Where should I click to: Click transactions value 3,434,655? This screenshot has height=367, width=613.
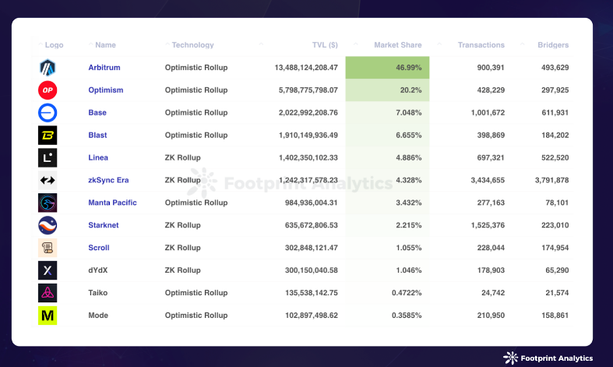(x=488, y=180)
